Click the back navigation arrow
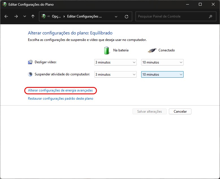The height and width of the screenshot is (179, 220). [x=6, y=16]
